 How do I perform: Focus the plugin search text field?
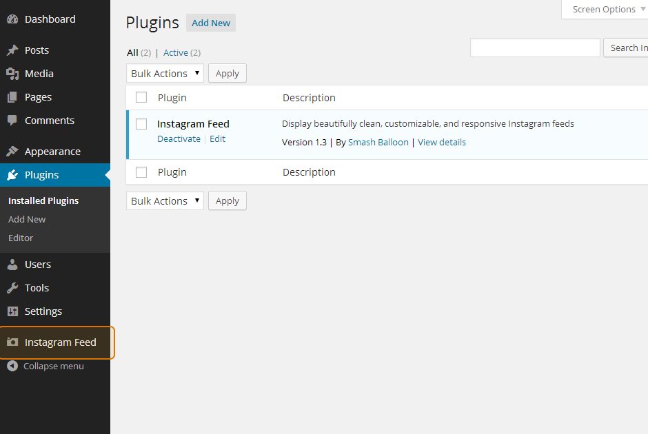click(535, 48)
